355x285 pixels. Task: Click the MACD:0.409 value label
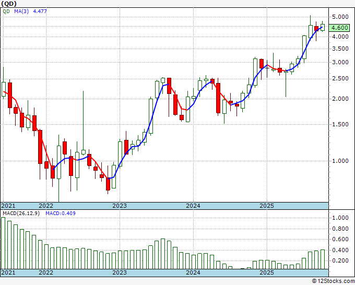point(61,213)
